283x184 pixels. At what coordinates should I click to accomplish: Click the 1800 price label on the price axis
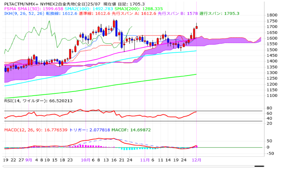click(272, 15)
